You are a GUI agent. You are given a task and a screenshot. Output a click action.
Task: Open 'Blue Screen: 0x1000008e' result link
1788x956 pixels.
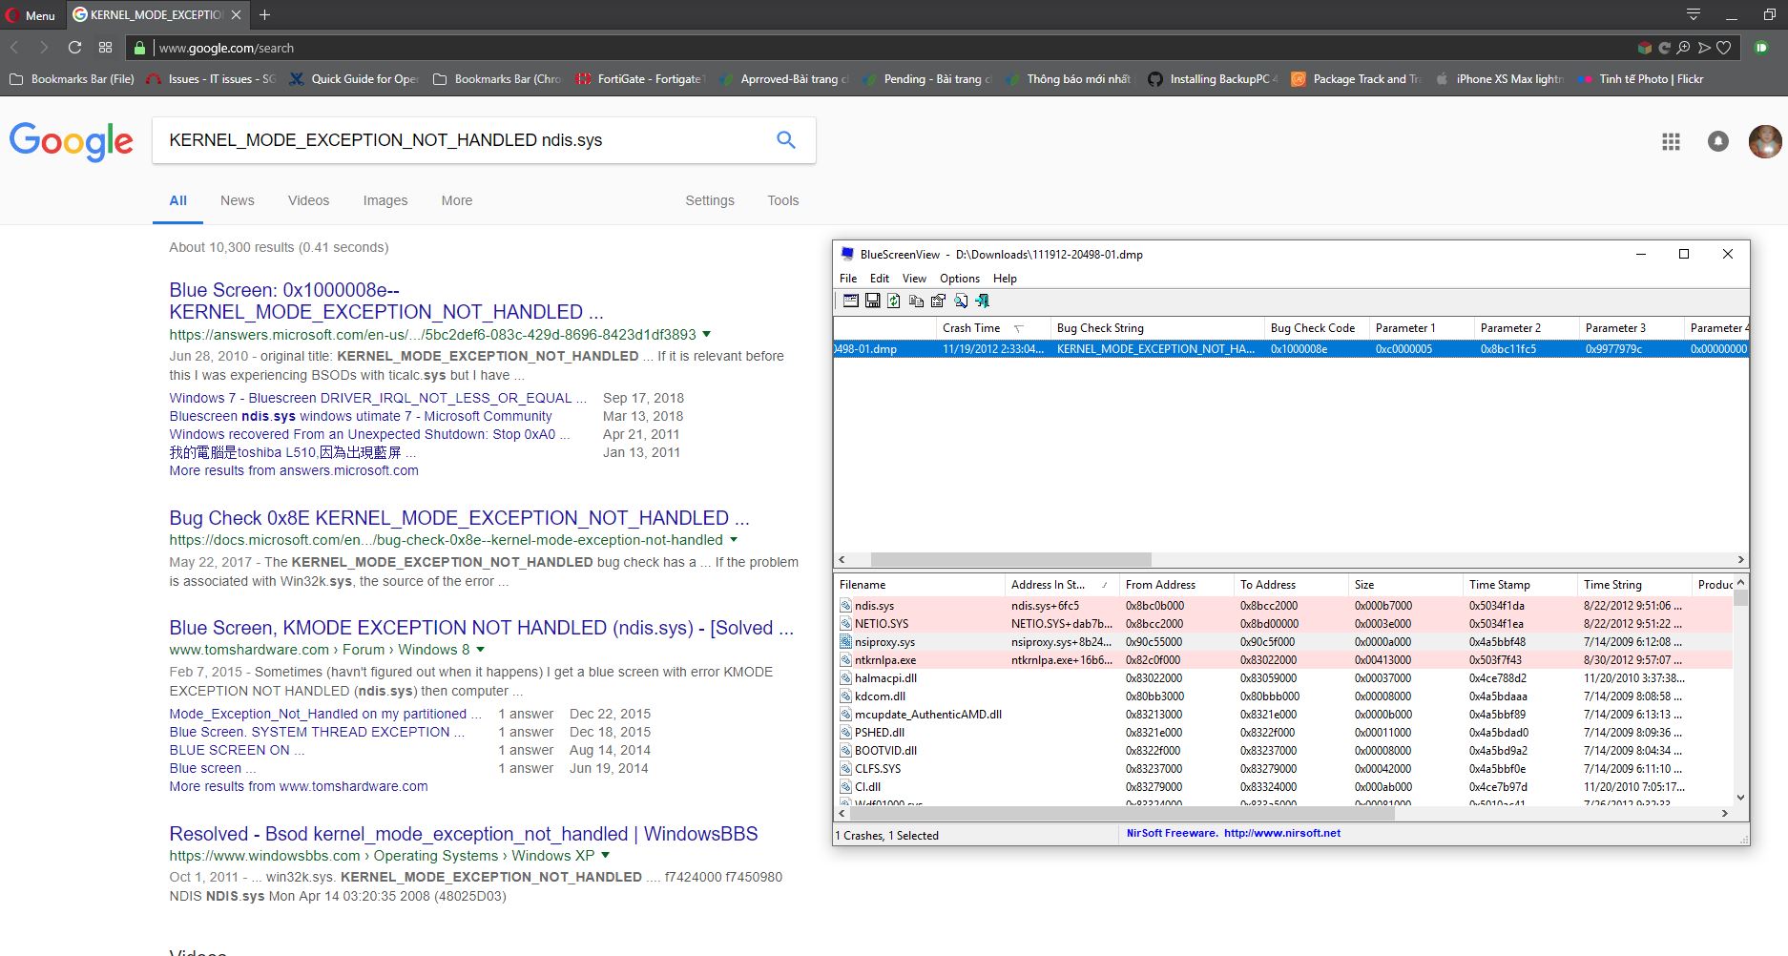(x=386, y=301)
